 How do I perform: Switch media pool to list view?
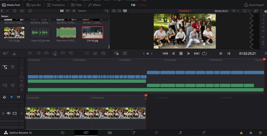73,11
